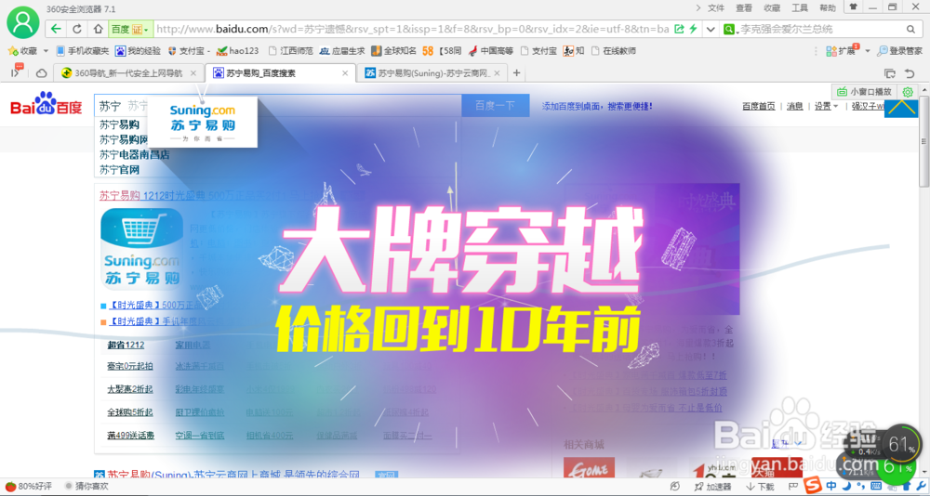Open 全球购5折起 link
This screenshot has height=496, width=930.
130,411
